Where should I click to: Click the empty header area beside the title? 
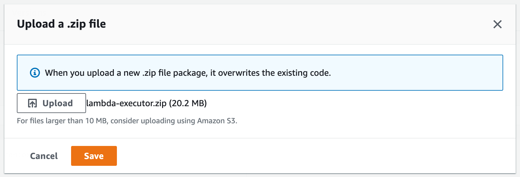click(x=281, y=24)
